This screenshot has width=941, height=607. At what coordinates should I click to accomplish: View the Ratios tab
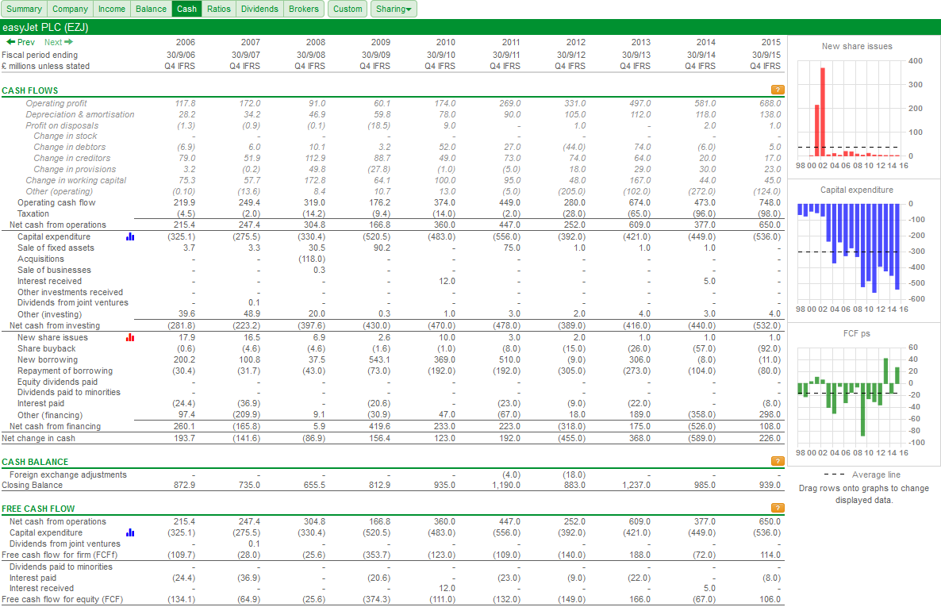(x=219, y=9)
